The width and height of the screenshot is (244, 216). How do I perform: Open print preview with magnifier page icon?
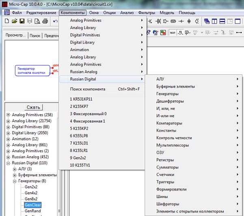click(37, 21)
